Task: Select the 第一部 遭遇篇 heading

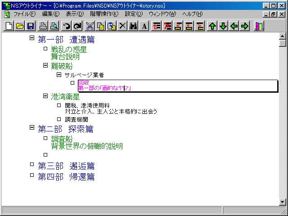Action: tap(66, 40)
